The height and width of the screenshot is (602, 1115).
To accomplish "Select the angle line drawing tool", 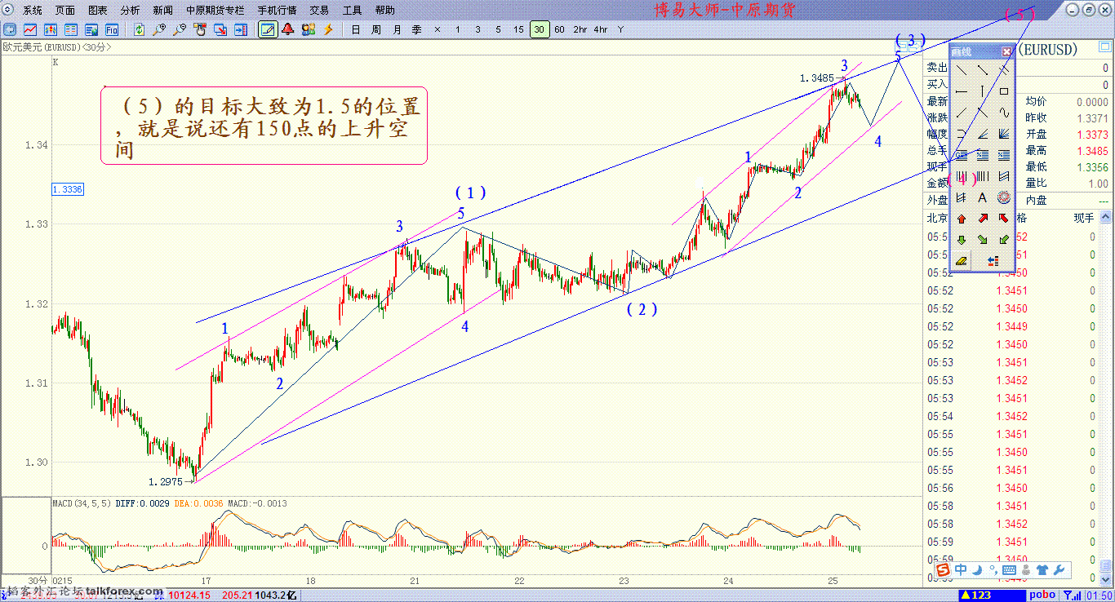I will pos(983,134).
